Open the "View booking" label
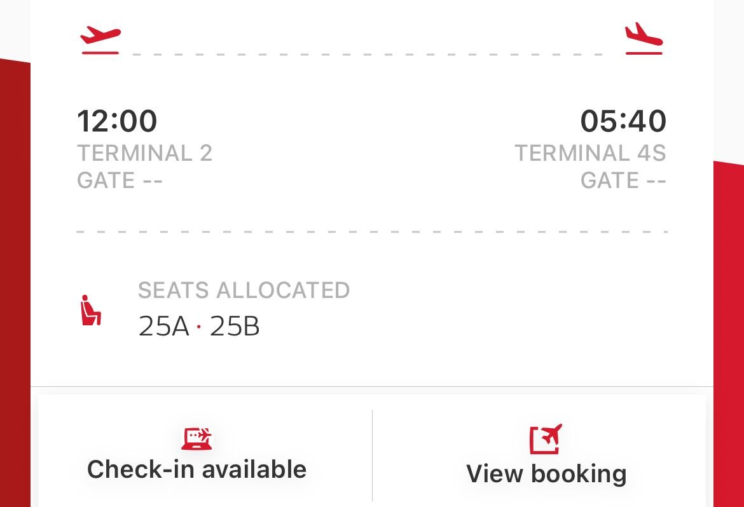This screenshot has width=744, height=507. click(546, 474)
